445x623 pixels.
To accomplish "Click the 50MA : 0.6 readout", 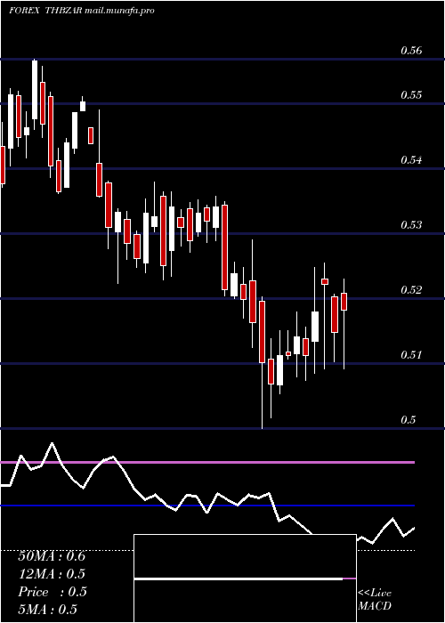I will click(x=52, y=556).
